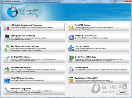Close the window with the title bar X

click(128, 1)
